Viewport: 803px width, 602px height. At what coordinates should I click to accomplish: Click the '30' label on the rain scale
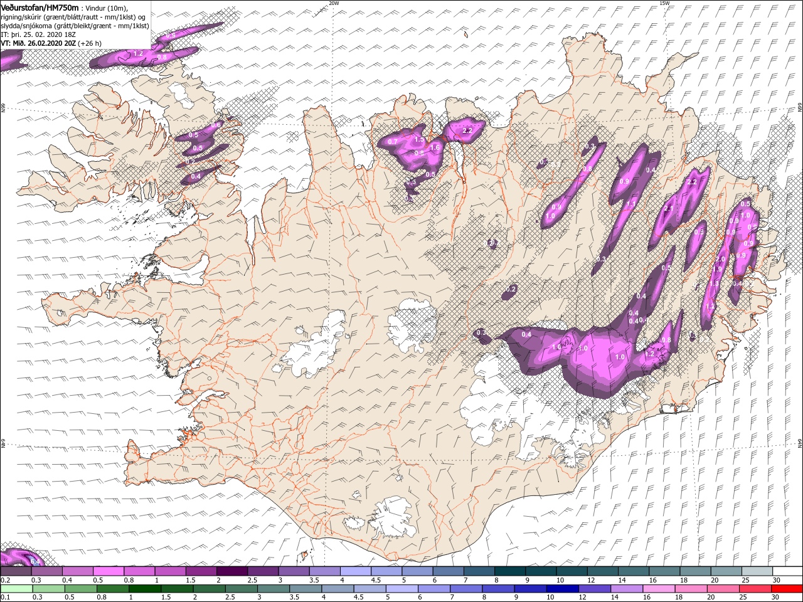(x=775, y=598)
